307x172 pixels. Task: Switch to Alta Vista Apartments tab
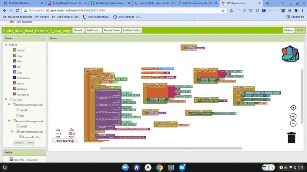(x=198, y=3)
